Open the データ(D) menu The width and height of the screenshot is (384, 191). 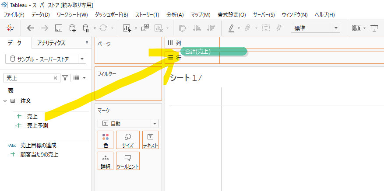click(41, 15)
